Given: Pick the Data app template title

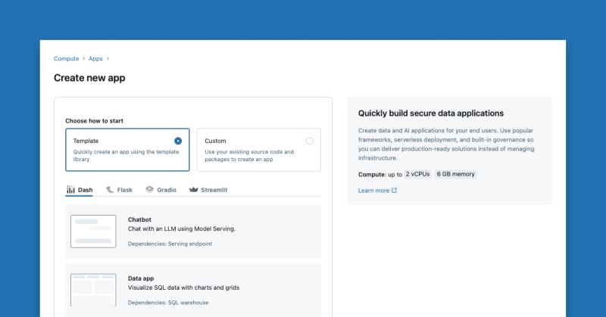Looking at the screenshot, I should [141, 278].
